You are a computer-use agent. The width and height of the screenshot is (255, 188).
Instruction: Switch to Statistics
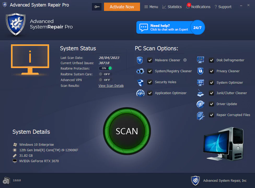(x=172, y=7)
